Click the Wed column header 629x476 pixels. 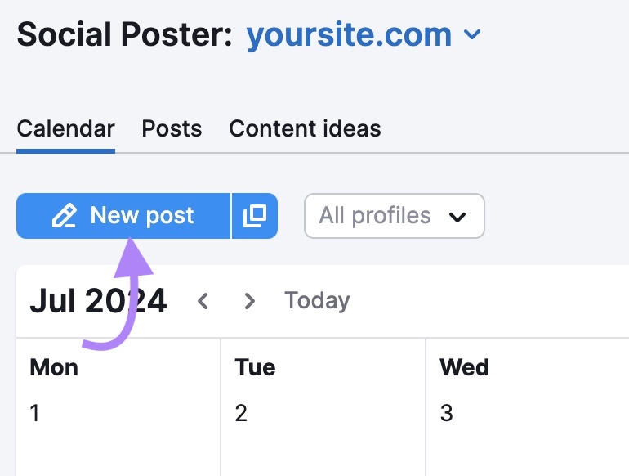click(465, 367)
